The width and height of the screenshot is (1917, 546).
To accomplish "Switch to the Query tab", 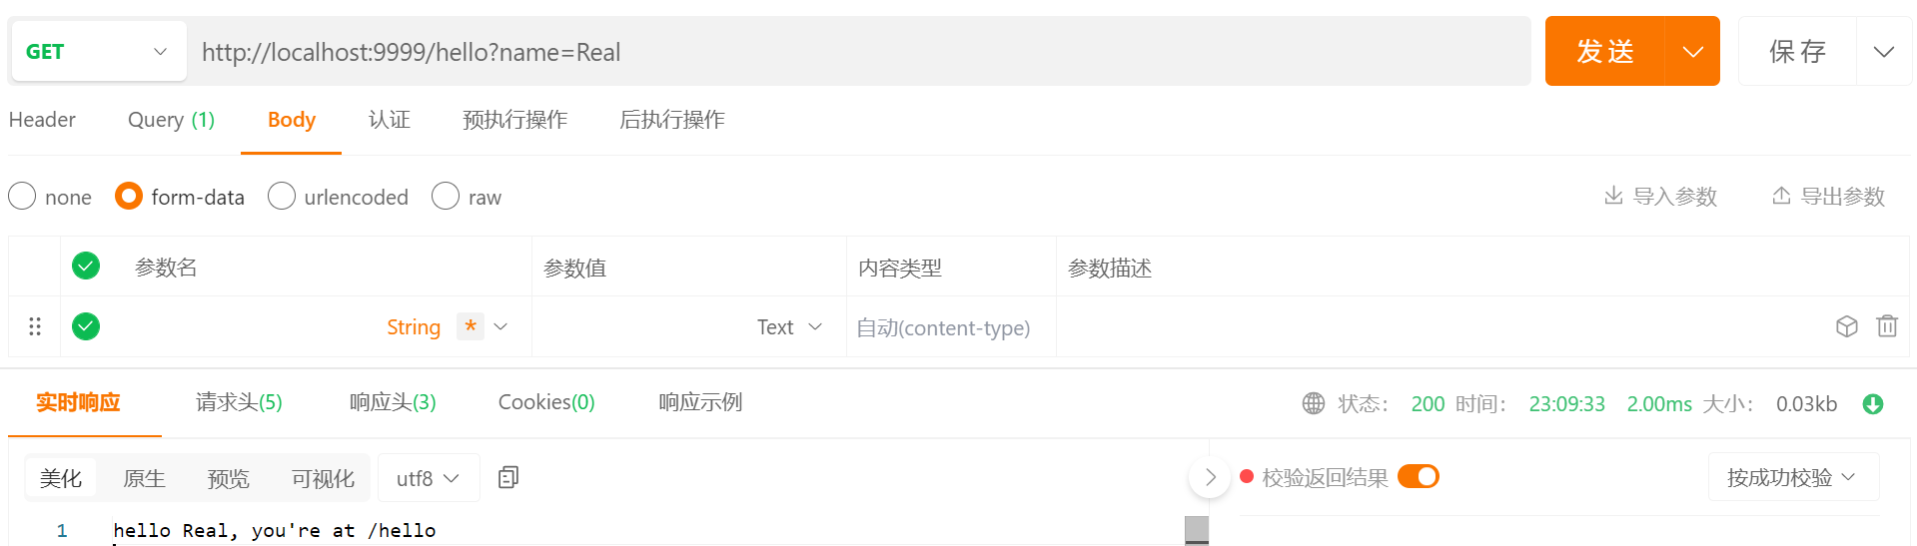I will tap(171, 120).
